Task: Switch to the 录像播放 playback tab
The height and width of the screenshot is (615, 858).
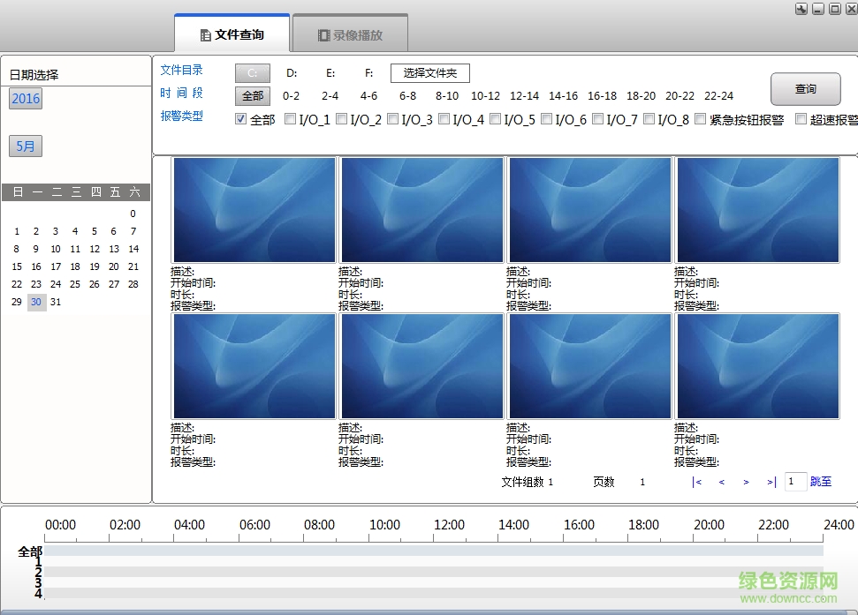Action: [350, 32]
